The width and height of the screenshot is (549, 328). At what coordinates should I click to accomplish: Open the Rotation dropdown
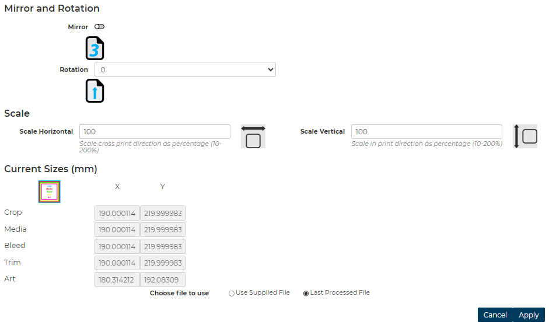(x=185, y=69)
